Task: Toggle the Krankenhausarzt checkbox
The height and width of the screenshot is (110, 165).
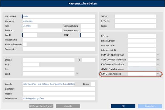Action: point(25,44)
